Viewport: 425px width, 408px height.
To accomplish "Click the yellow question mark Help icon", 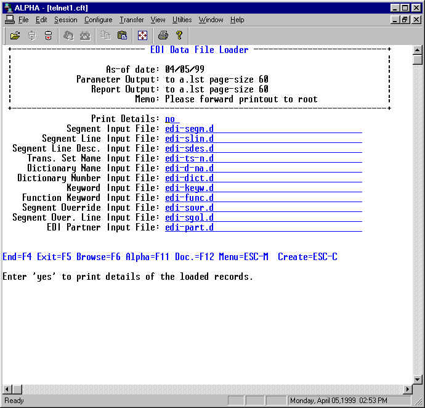I will pos(179,36).
